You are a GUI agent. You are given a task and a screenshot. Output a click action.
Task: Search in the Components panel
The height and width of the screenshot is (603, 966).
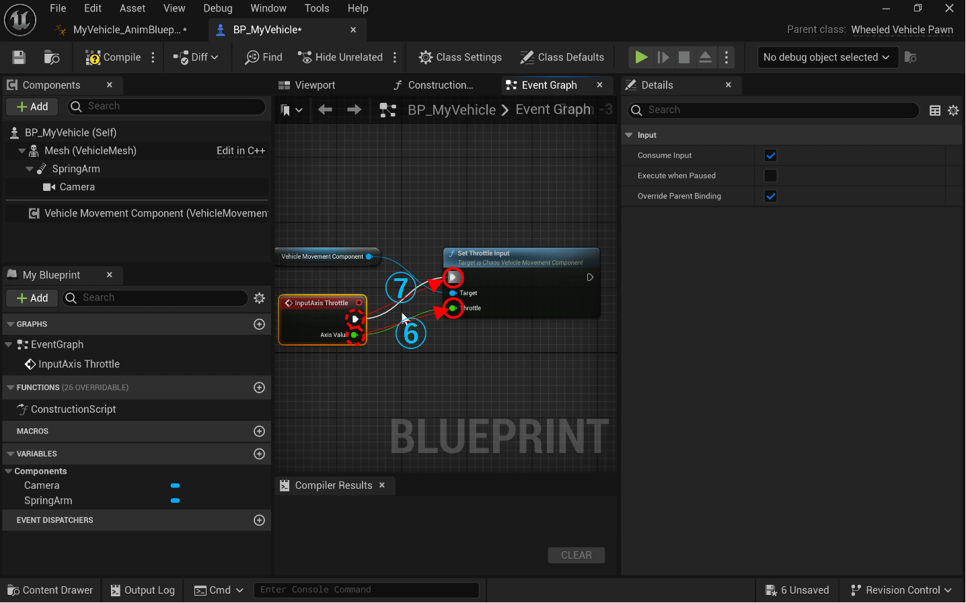(x=165, y=106)
